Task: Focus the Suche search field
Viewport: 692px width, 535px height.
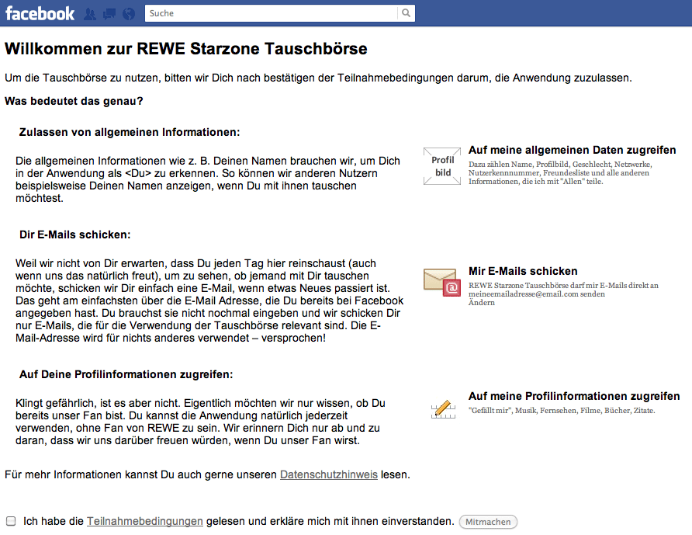Action: pyautogui.click(x=271, y=13)
